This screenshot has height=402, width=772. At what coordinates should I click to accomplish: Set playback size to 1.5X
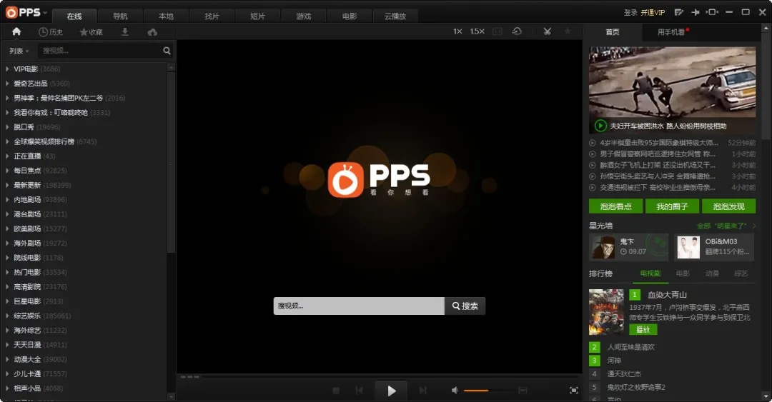tap(477, 31)
